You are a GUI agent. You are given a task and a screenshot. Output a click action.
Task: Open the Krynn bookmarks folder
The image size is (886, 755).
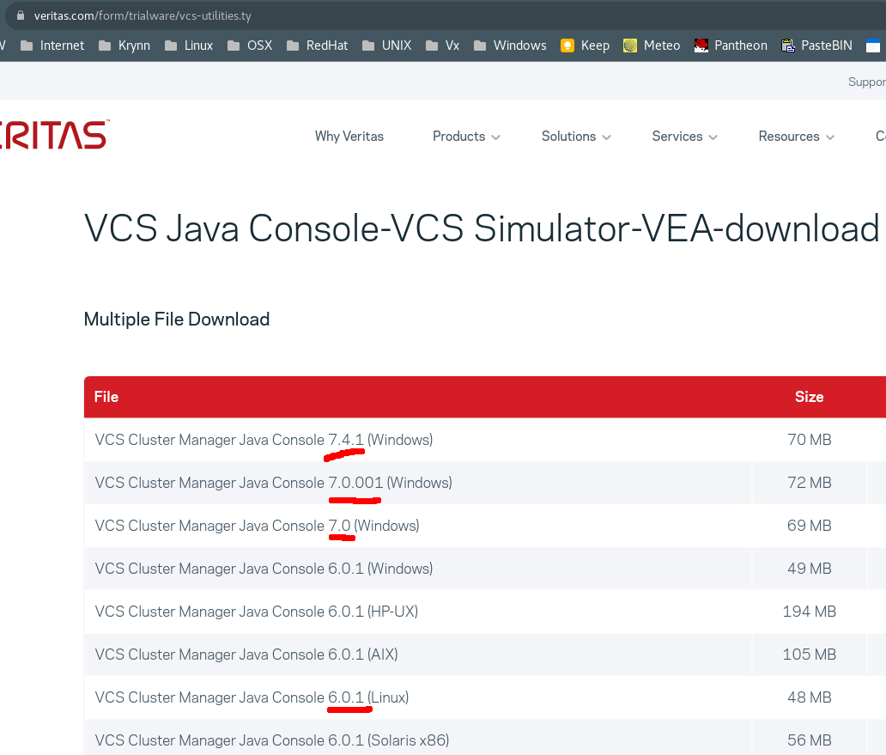pos(124,46)
